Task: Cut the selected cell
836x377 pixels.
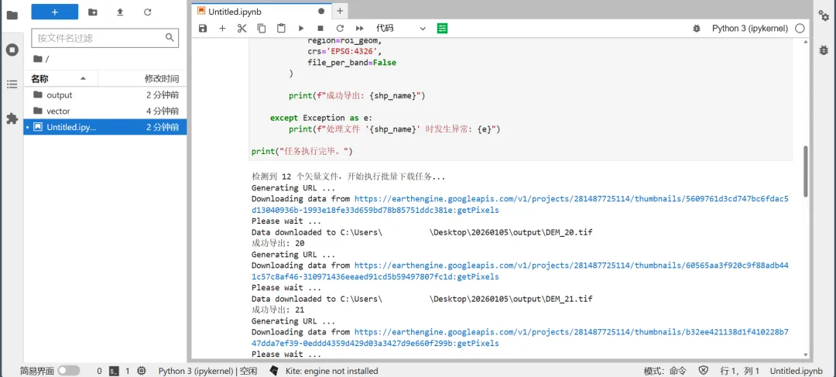Action: pos(242,29)
